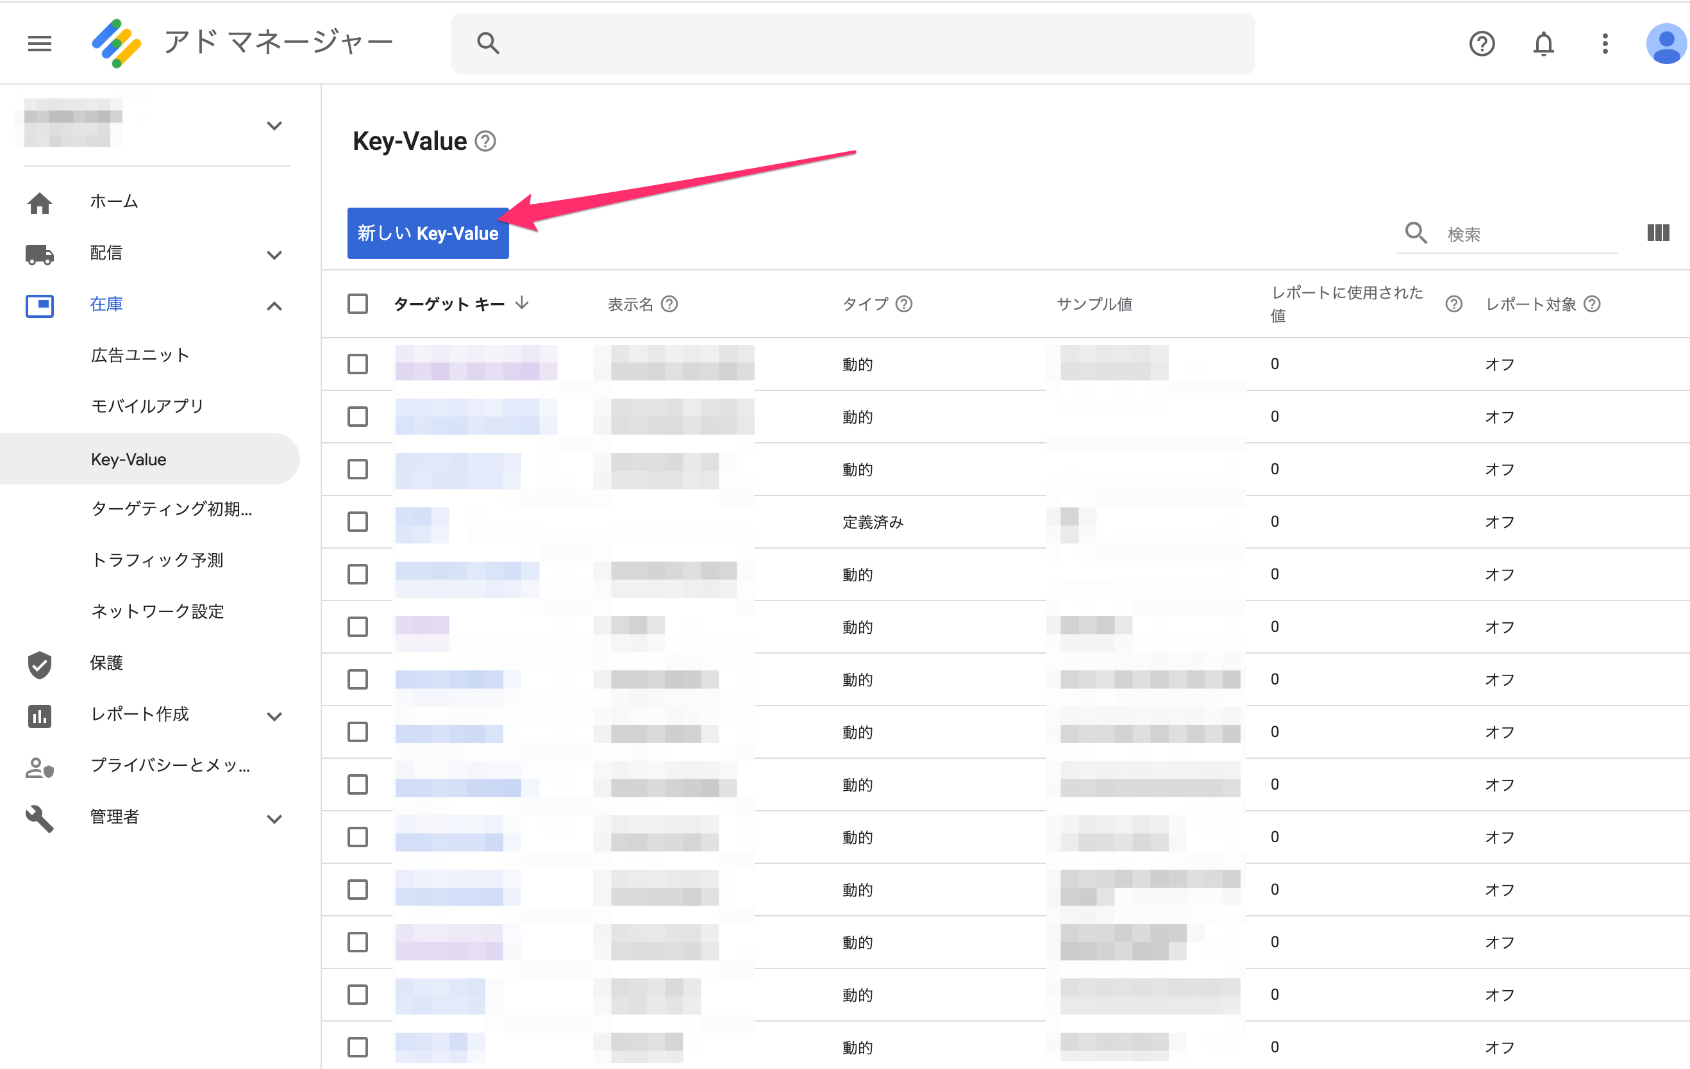Check the first Key-Value row checkbox
This screenshot has height=1069, width=1690.
[357, 363]
